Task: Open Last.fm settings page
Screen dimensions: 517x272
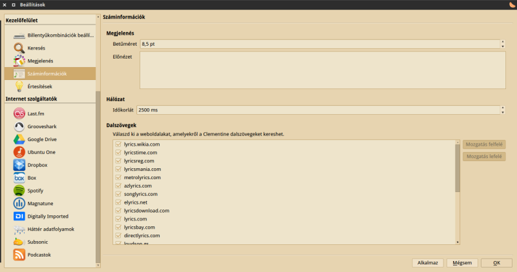Action: coord(50,113)
